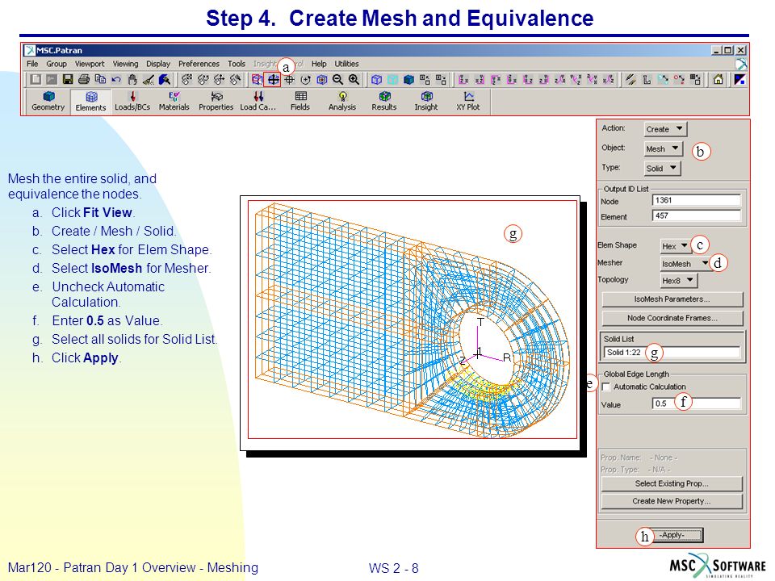Open the Geometry application
Viewport: 775px width, 581px height.
tap(48, 102)
